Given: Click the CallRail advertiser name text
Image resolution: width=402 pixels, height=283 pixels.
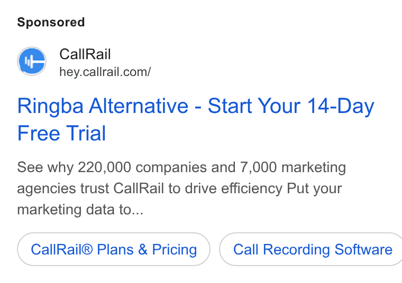Looking at the screenshot, I should [85, 54].
